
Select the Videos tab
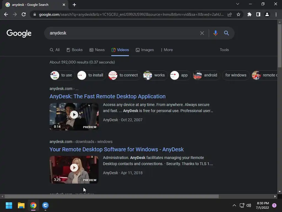coord(120,50)
